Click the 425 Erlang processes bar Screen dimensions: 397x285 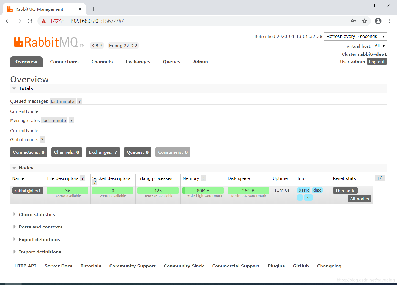pyautogui.click(x=158, y=191)
